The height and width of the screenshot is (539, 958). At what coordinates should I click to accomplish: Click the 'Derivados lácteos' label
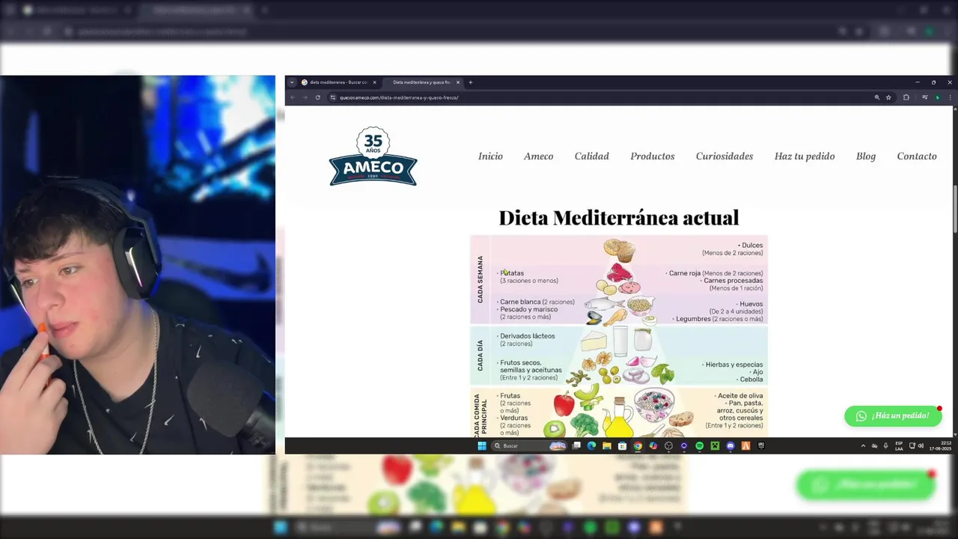click(528, 336)
